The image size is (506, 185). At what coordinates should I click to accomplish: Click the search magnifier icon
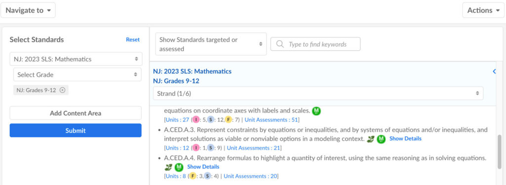pyautogui.click(x=280, y=44)
